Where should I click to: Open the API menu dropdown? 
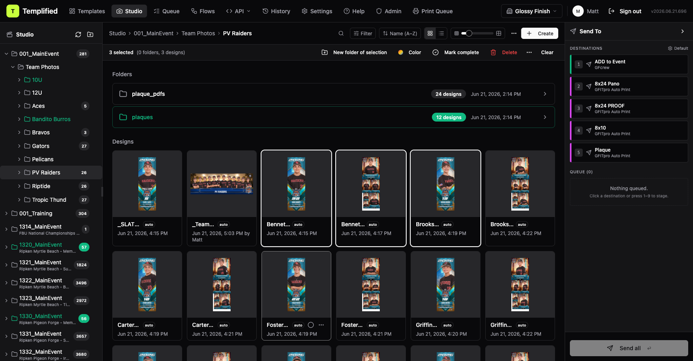pos(238,11)
